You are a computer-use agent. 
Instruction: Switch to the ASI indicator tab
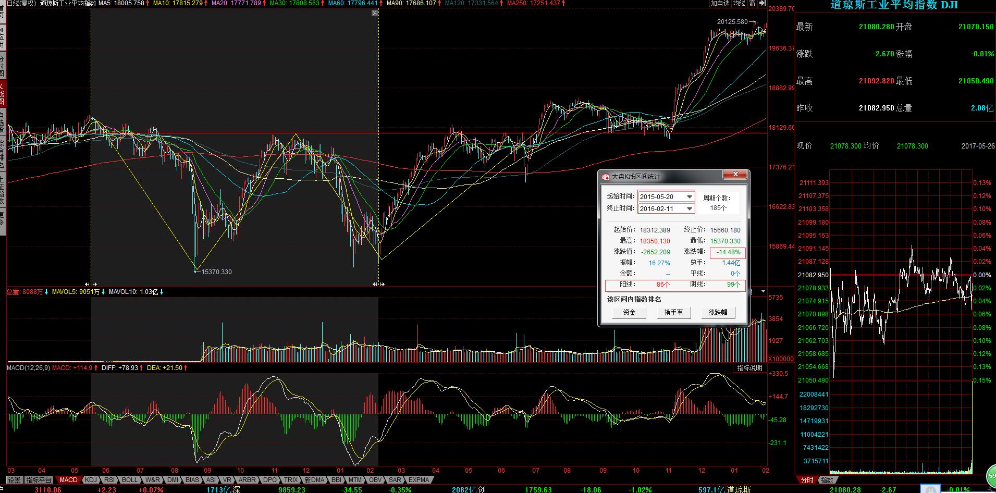coord(211,480)
